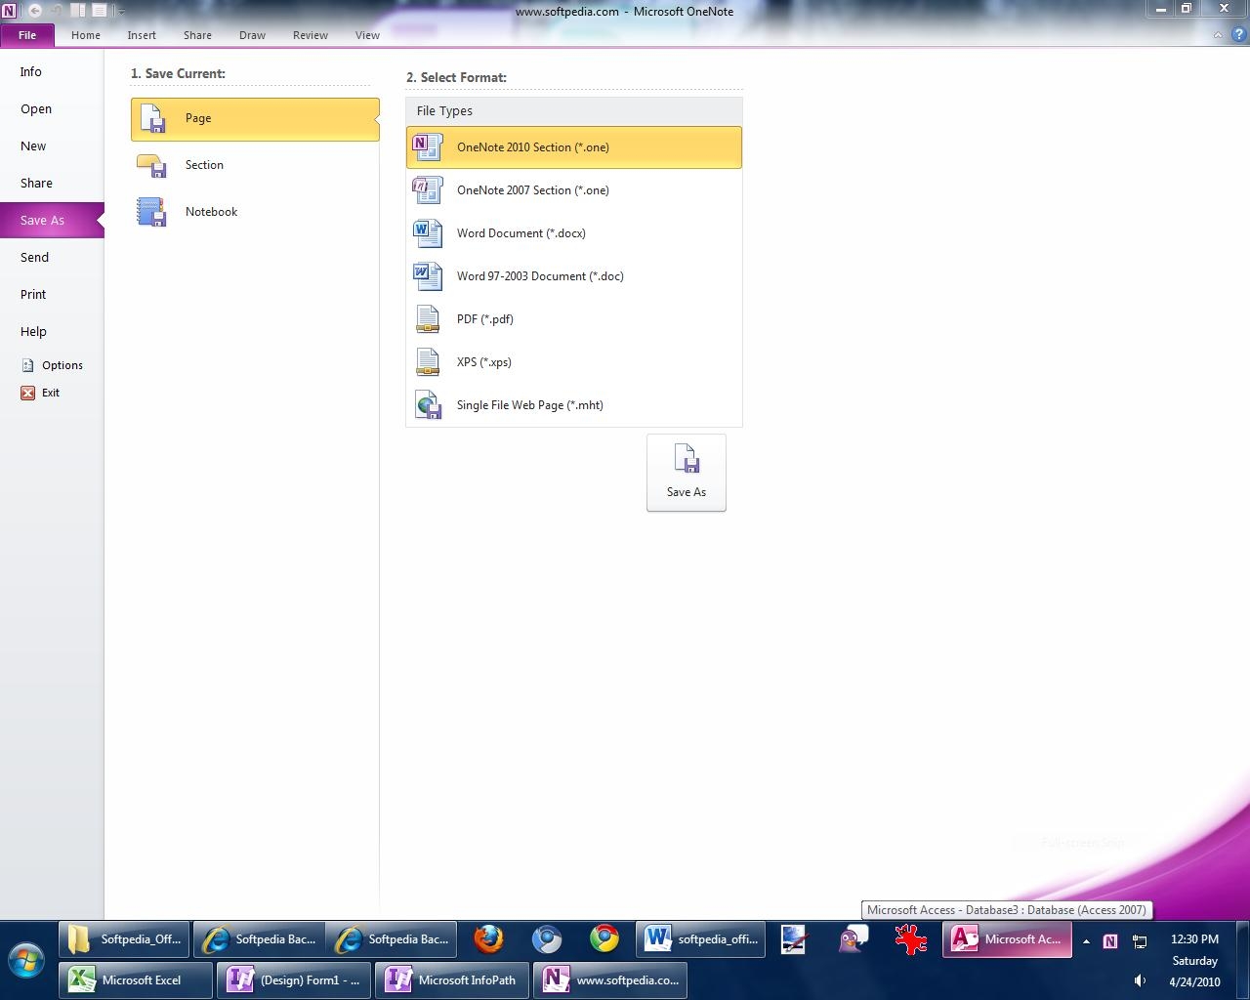Open the volume speaker icon in system tray

click(1140, 980)
